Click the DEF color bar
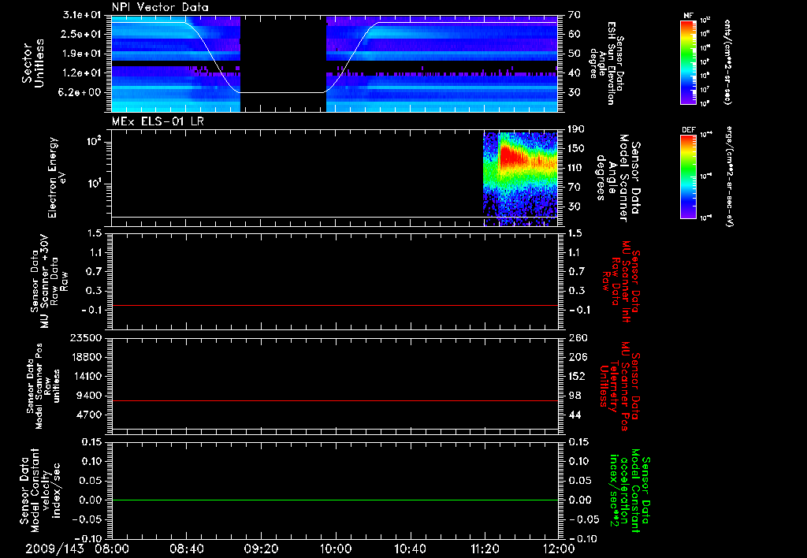This screenshot has width=807, height=558. pos(688,177)
